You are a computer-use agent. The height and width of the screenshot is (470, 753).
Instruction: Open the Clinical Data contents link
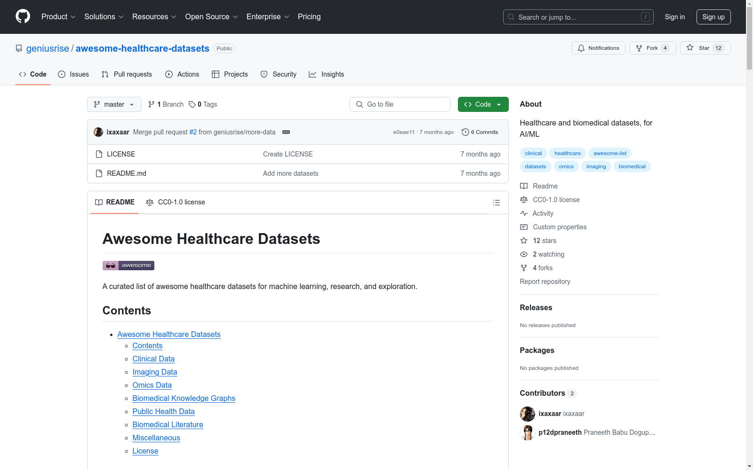[153, 359]
